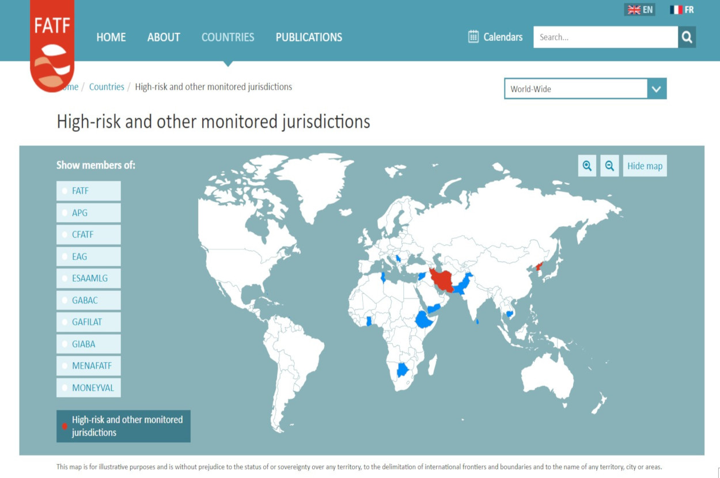Click the FATF logo
This screenshot has height=478, width=720.
click(x=52, y=46)
